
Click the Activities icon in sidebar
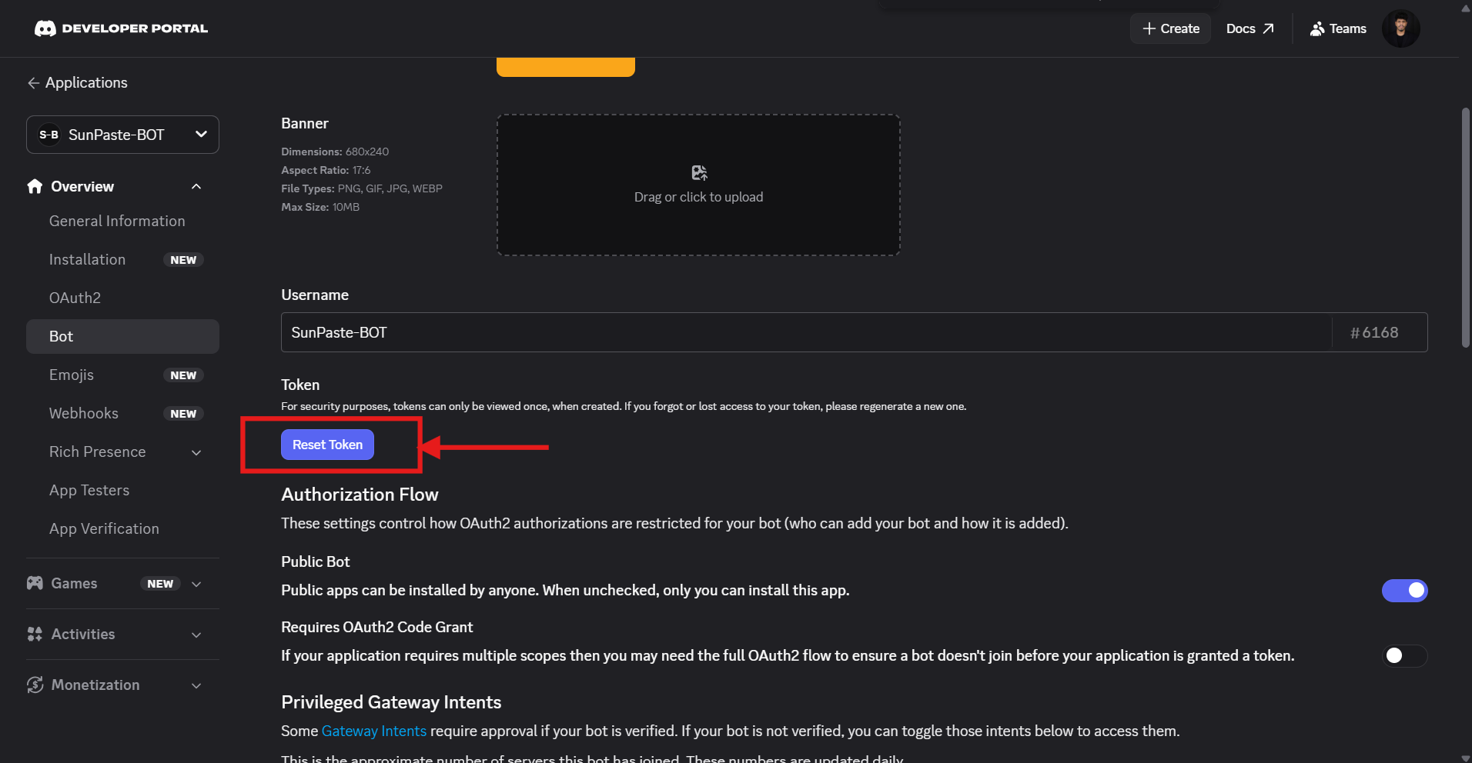coord(35,634)
